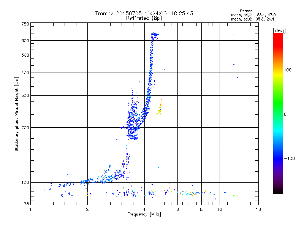The image size is (304, 228).
Task: Click the colorbar -100 tick label
Action: (x=289, y=158)
